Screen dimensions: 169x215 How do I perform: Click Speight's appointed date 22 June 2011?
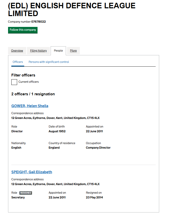tap(57, 197)
